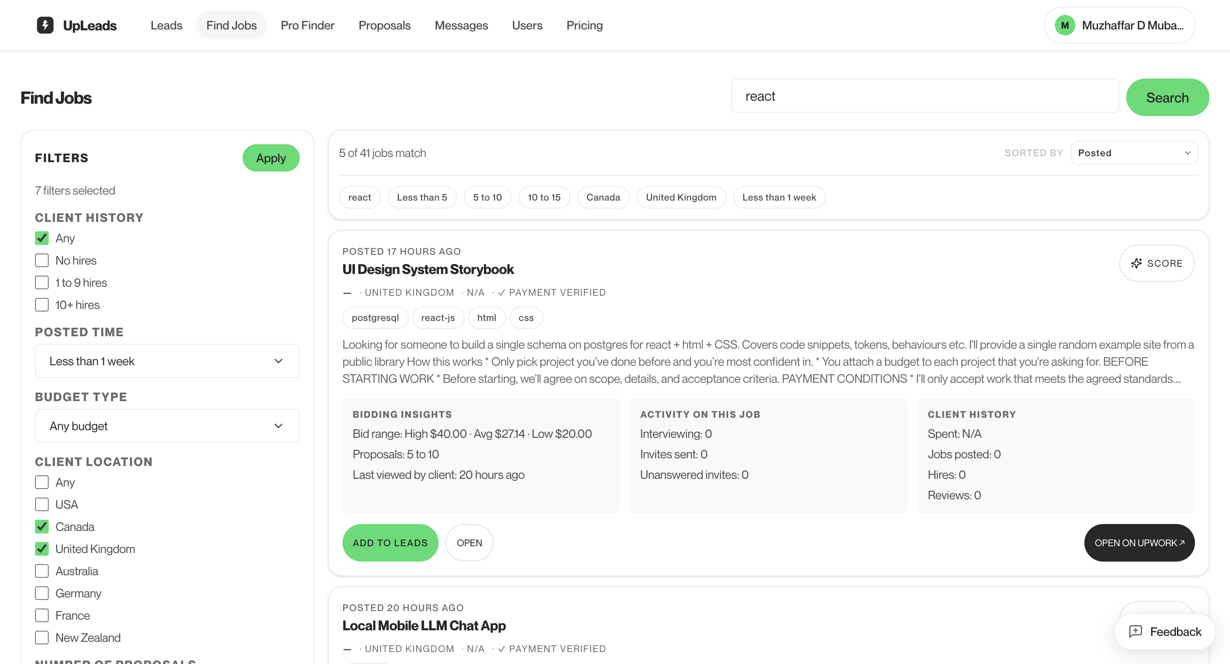Check the client history Any checkbox
The image size is (1230, 664).
(42, 238)
